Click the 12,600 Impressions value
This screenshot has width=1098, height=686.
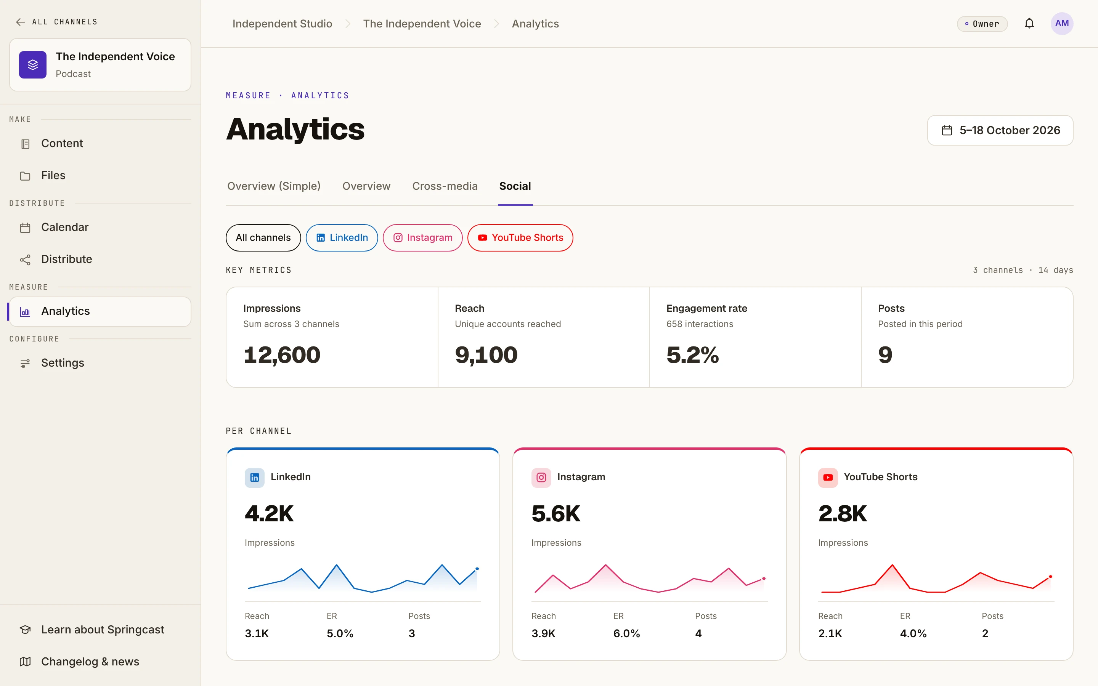(282, 355)
